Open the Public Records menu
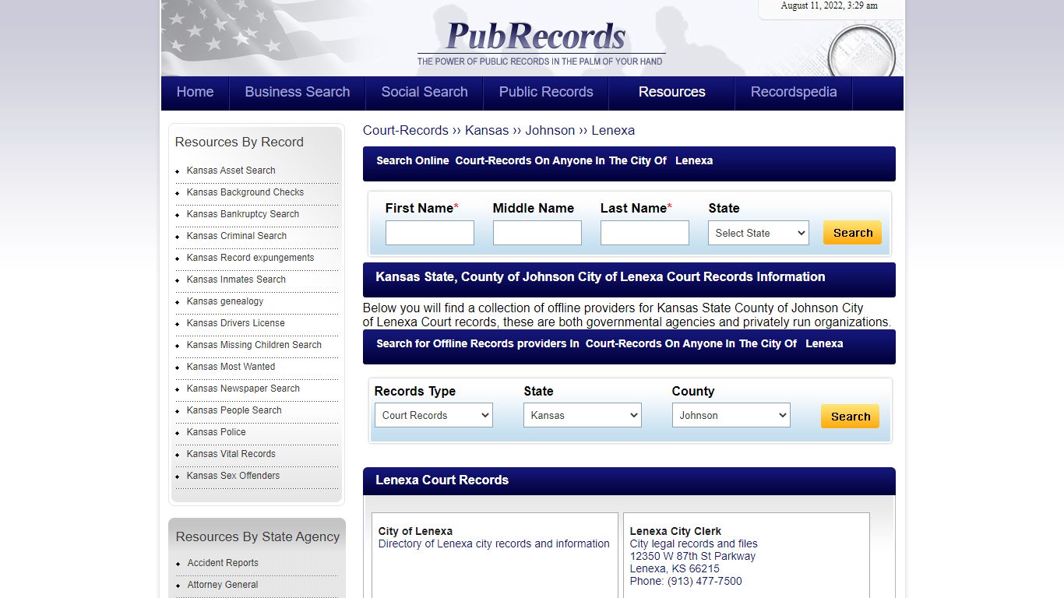Screen dimensions: 1064x598 point(546,92)
